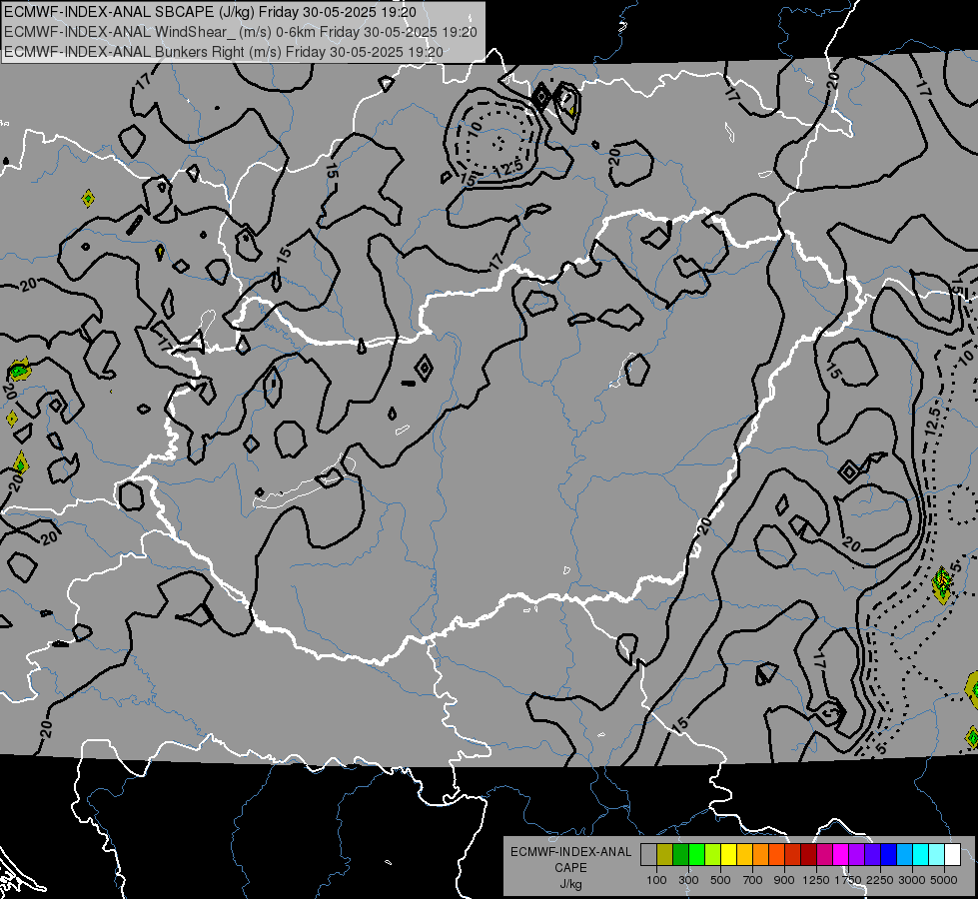Click the 500 tick label in legend
Image resolution: width=978 pixels, height=899 pixels.
[720, 880]
